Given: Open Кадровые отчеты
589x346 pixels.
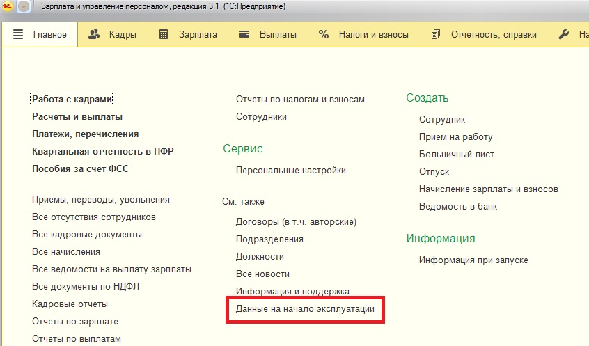Looking at the screenshot, I should point(70,304).
